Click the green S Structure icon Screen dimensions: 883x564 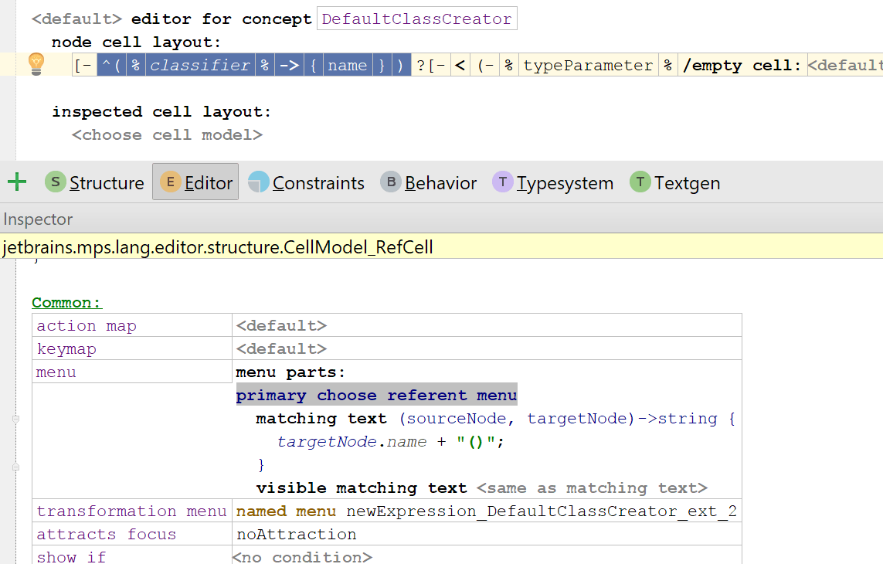coord(56,182)
